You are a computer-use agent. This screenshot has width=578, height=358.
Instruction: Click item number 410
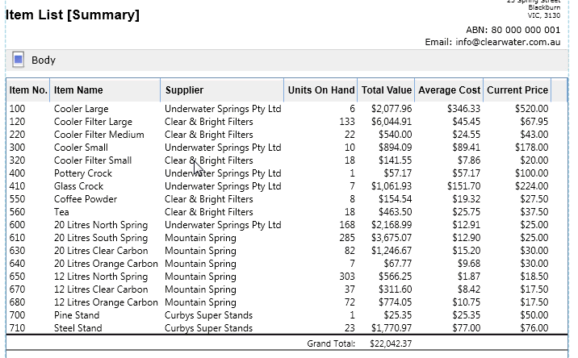(17, 186)
